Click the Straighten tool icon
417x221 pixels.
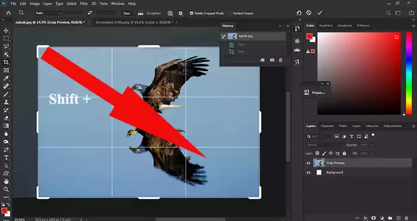pyautogui.click(x=141, y=13)
